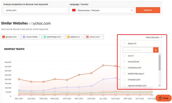The width and height of the screenshot is (172, 103).
Task: Click mona.media JUL 2022 data point
Action: pyautogui.click(x=103, y=79)
